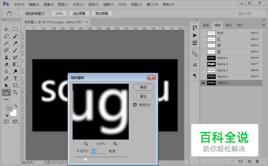Confirm blur with 确定 button

coord(143,87)
